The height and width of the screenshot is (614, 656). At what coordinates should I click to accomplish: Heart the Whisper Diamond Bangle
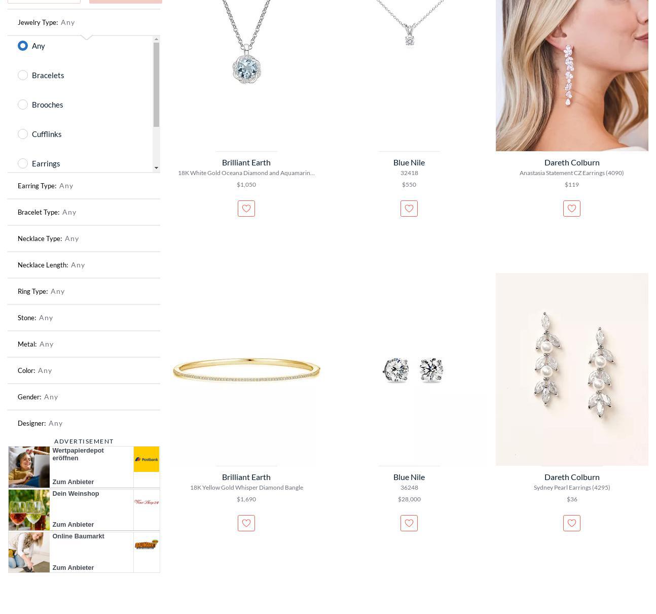point(246,523)
